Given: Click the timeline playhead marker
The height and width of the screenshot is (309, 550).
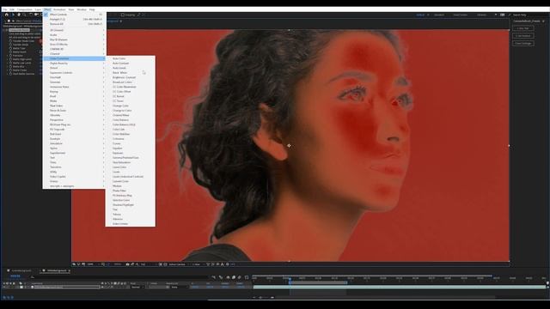Looking at the screenshot, I should pos(290,279).
